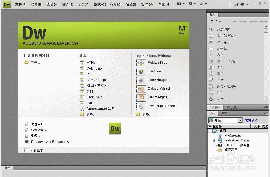Click the Dreamweaver站点 site icon
This screenshot has height=177, width=270.
[x=82, y=109]
